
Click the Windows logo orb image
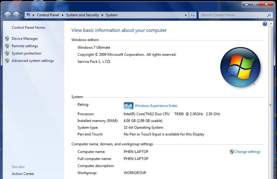pyautogui.click(x=240, y=67)
